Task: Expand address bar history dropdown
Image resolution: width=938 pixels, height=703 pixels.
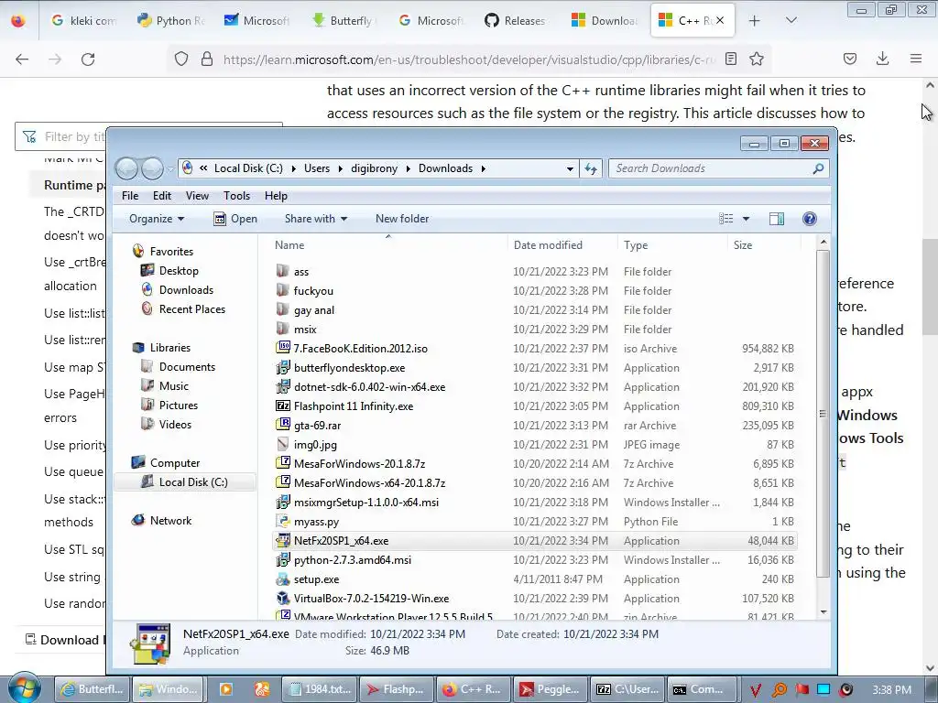Action: 570,168
